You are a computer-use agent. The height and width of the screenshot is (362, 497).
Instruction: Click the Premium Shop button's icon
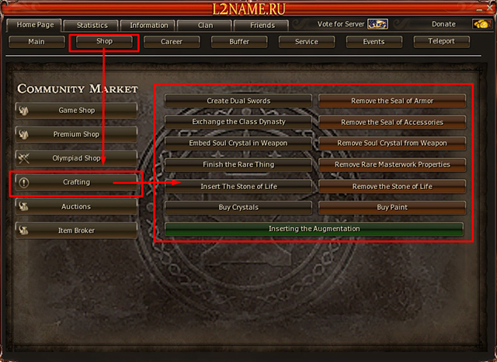pyautogui.click(x=23, y=134)
